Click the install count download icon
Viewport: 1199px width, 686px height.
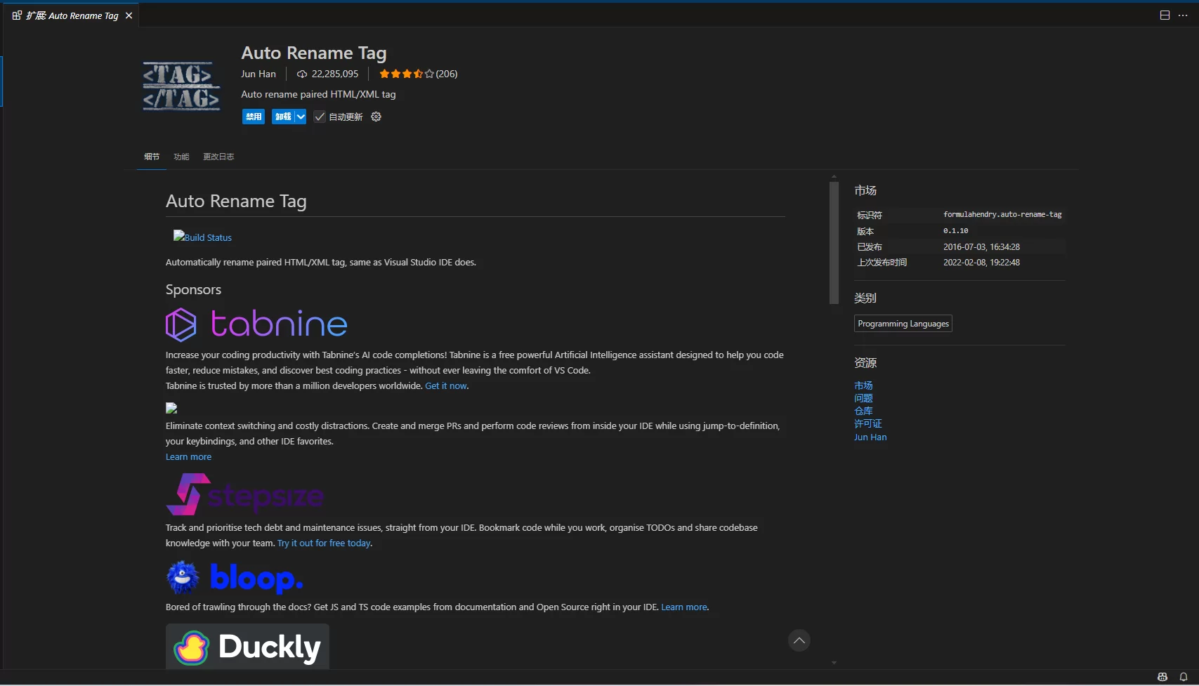coord(302,74)
